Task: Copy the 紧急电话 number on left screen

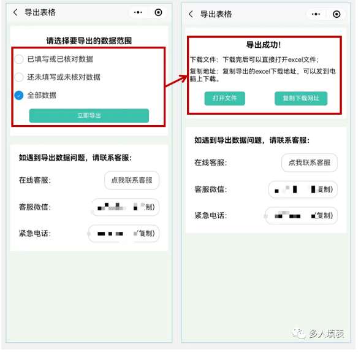Action: point(124,234)
